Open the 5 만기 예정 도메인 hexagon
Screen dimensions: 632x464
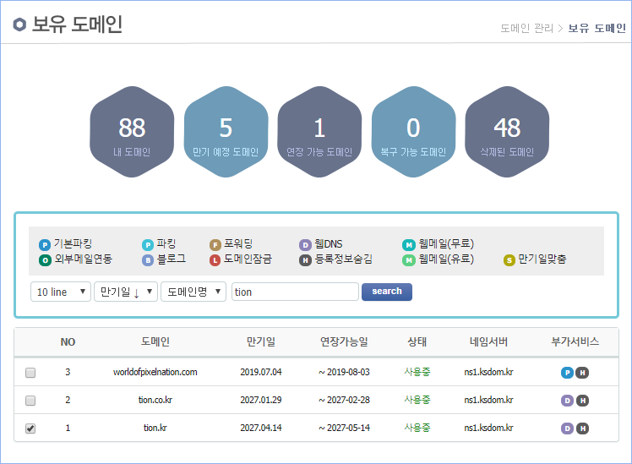click(x=226, y=132)
